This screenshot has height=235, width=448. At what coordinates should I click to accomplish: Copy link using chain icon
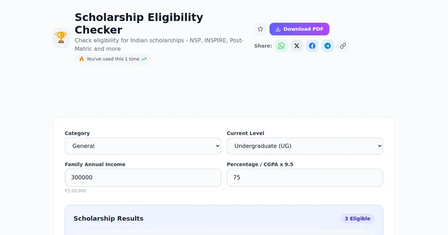(x=343, y=46)
